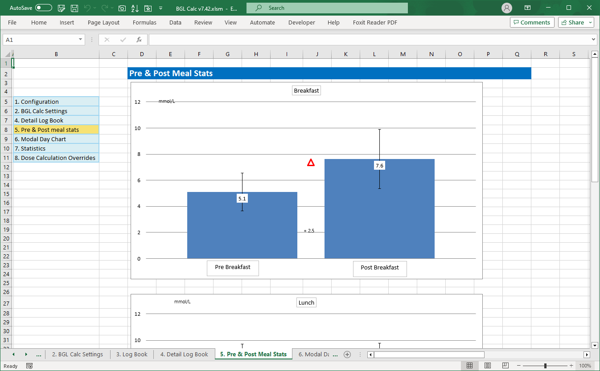
Task: Switch to Page Break Preview icon
Action: click(505, 366)
